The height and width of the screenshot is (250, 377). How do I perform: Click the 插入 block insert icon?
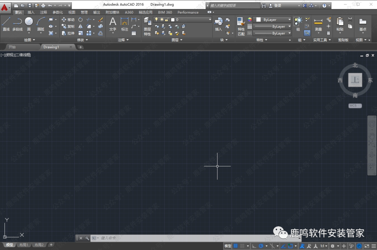(x=219, y=24)
